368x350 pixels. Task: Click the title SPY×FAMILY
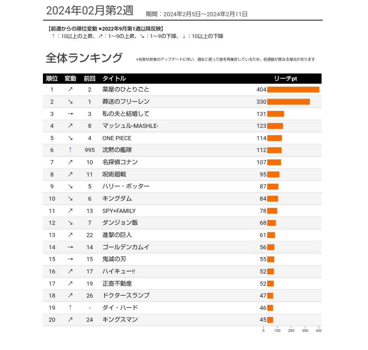click(x=119, y=211)
